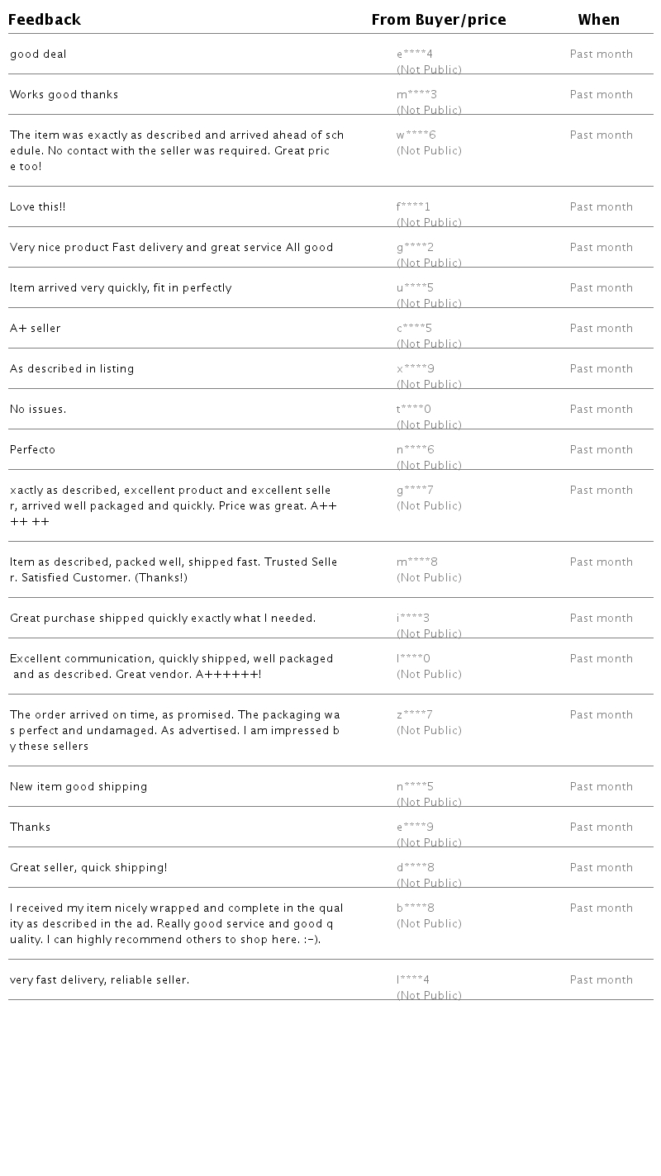Viewport: 661px width, 1176px height.
Task: Click the Feedback column header
Action: [45, 20]
